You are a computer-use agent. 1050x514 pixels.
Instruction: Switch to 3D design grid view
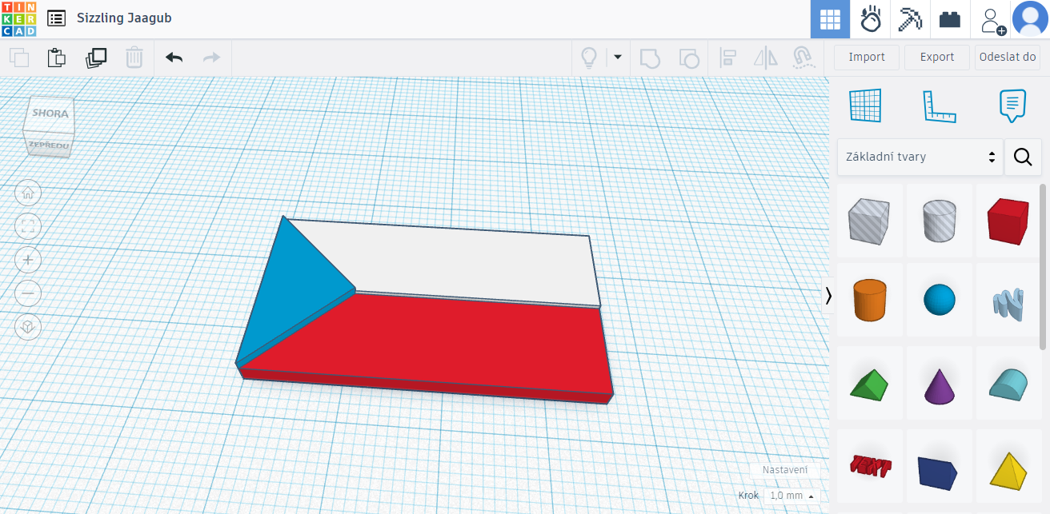(x=830, y=19)
